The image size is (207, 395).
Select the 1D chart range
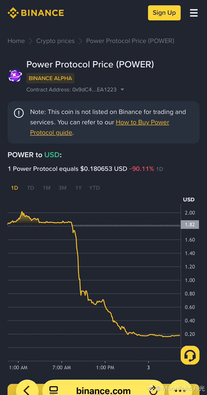click(15, 188)
